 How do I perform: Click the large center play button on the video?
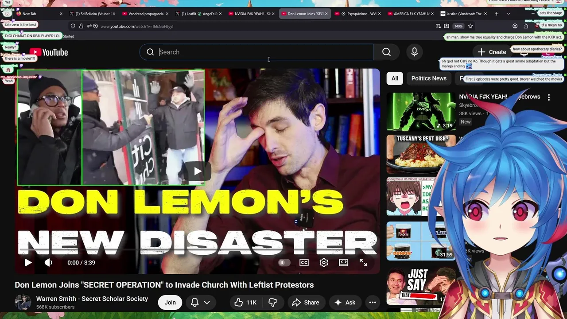198,171
